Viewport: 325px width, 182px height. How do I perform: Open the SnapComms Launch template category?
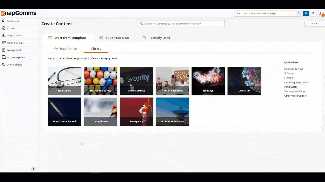click(x=64, y=111)
